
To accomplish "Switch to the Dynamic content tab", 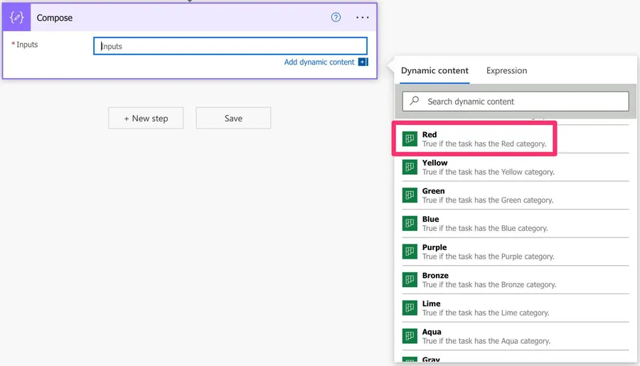I will tap(434, 71).
